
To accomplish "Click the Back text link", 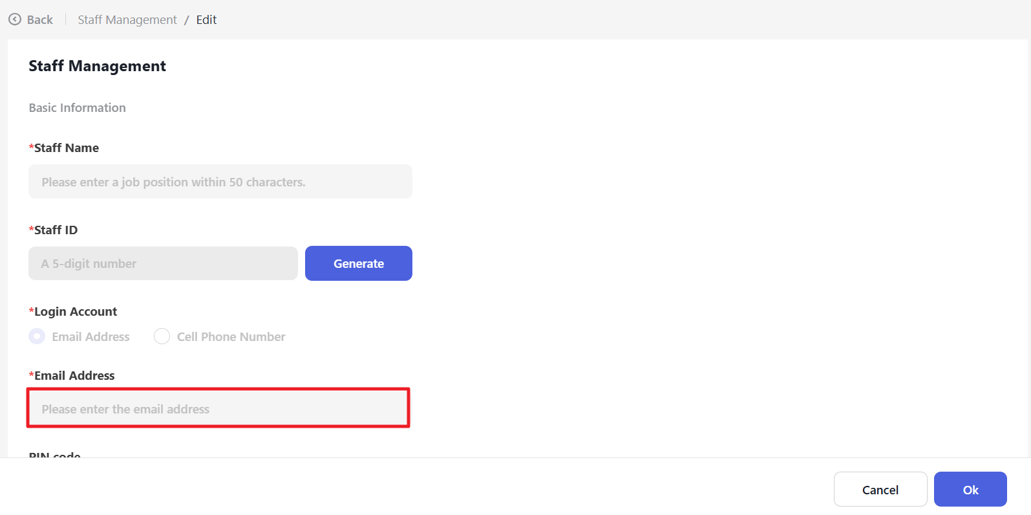I will click(40, 20).
